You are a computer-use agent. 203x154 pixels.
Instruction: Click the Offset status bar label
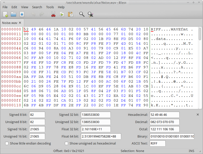(x=69, y=151)
